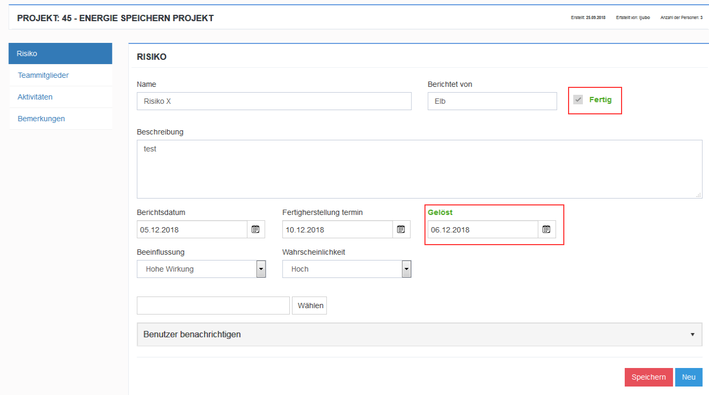Click the Berichtet von input field
Viewport: 709px width, 395px height.
(x=492, y=101)
